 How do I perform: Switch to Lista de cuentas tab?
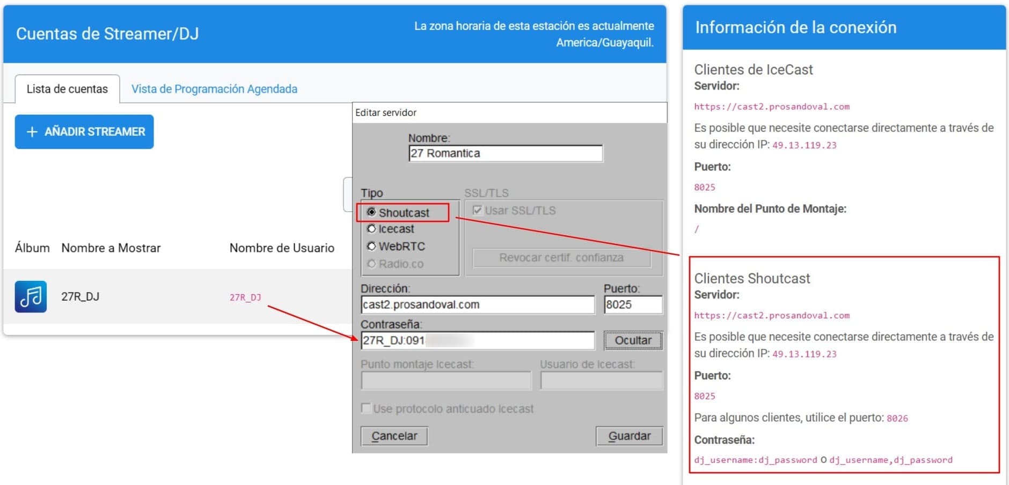pyautogui.click(x=67, y=89)
